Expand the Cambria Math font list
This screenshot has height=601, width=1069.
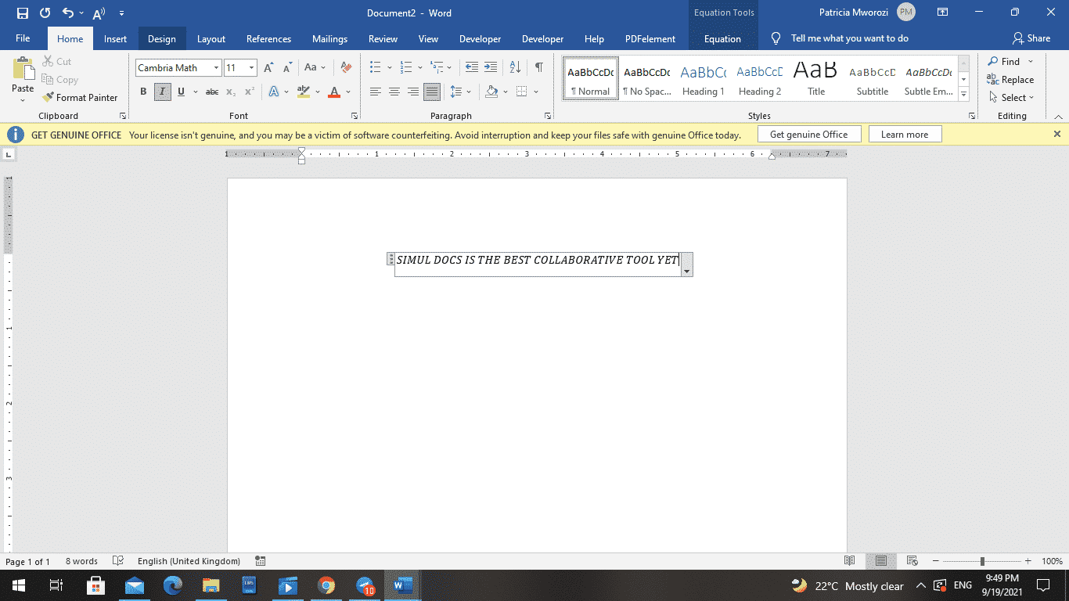pyautogui.click(x=215, y=67)
